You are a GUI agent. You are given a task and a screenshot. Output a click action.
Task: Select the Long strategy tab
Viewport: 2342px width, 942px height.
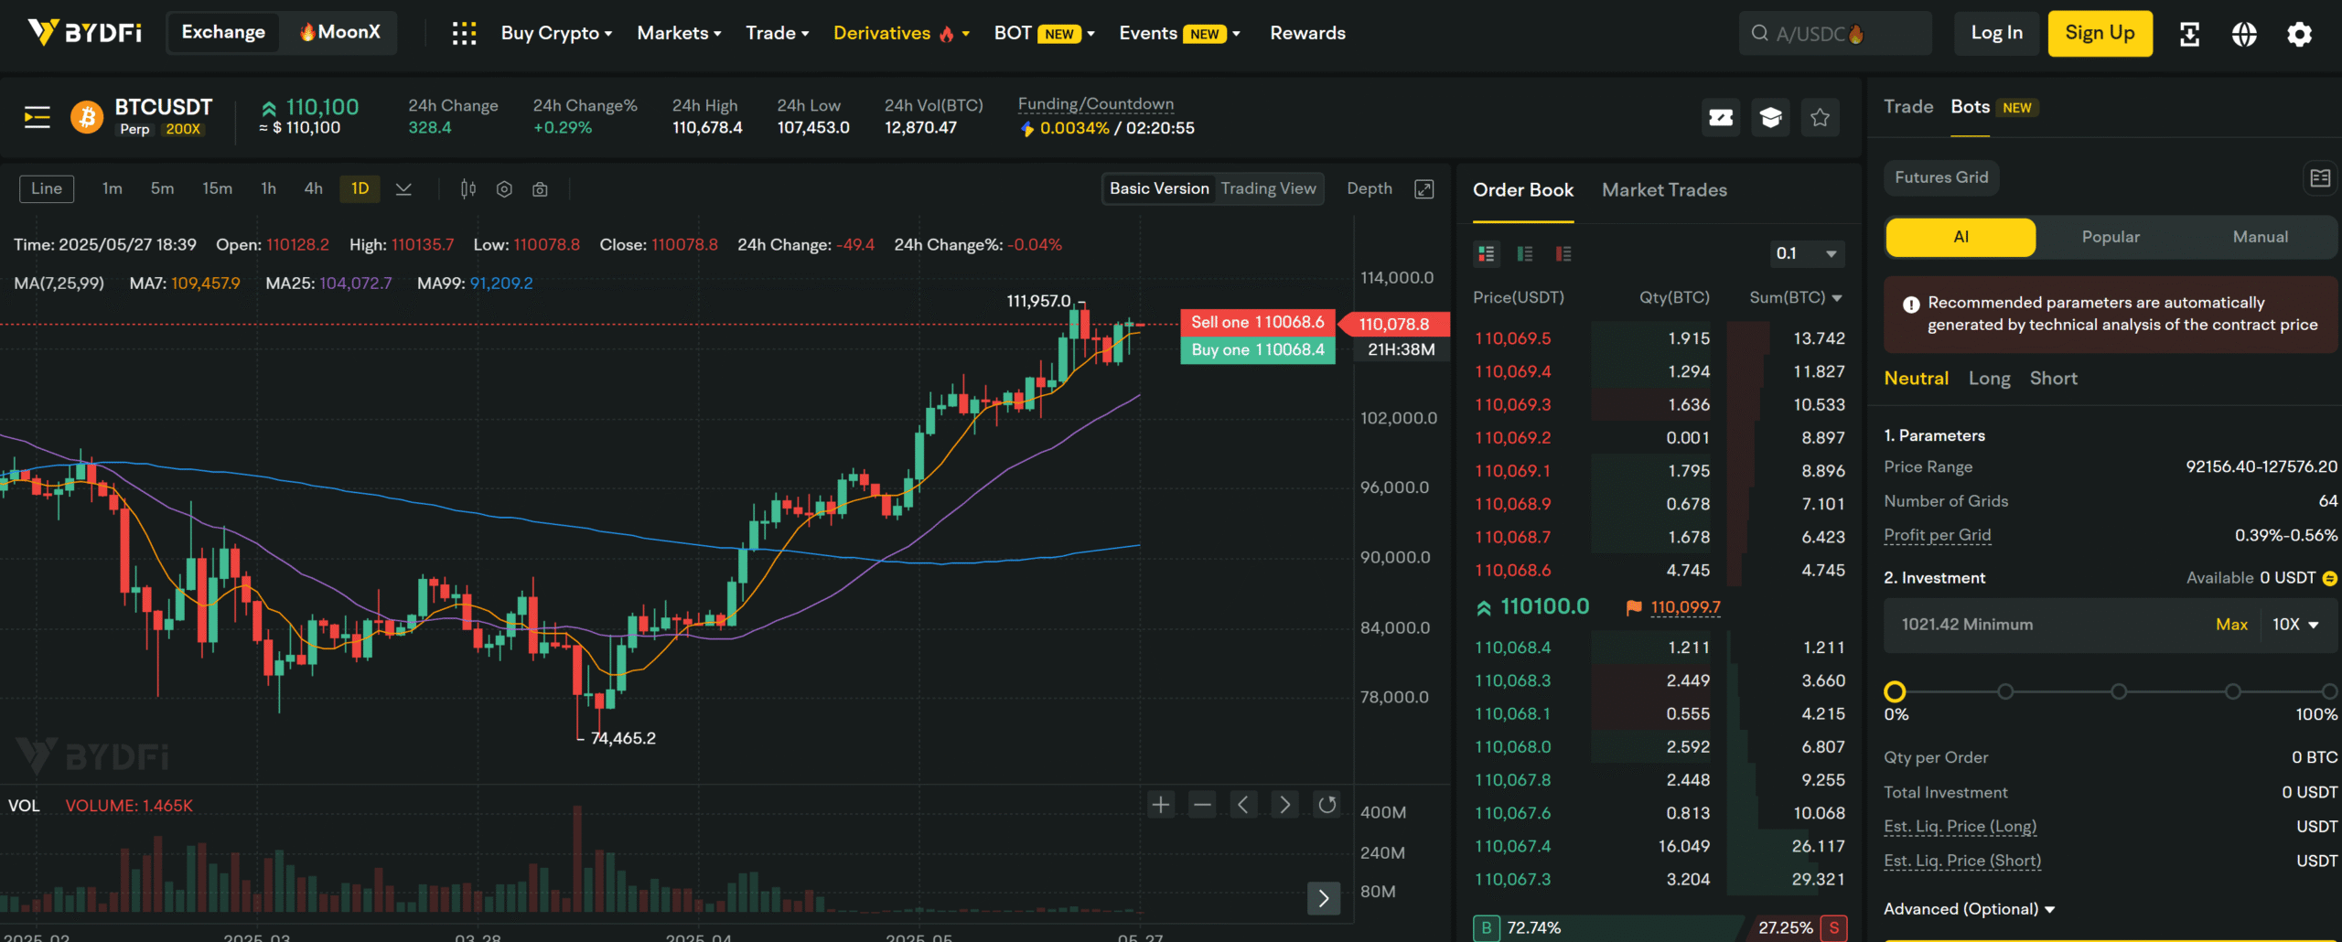[1990, 379]
